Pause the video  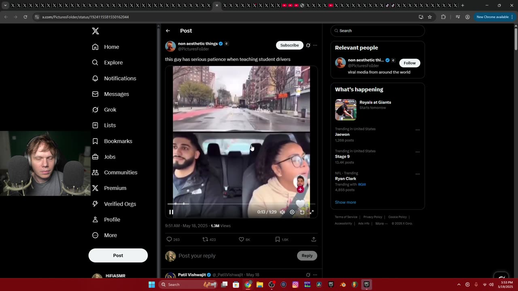coord(171,212)
